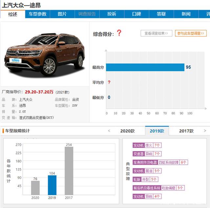
Task: Click the 发动机 异响 4个 fault tag
Action: 147,197
